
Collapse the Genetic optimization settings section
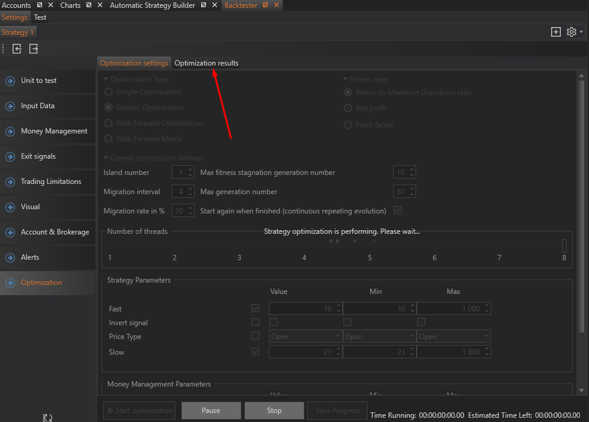(x=106, y=158)
